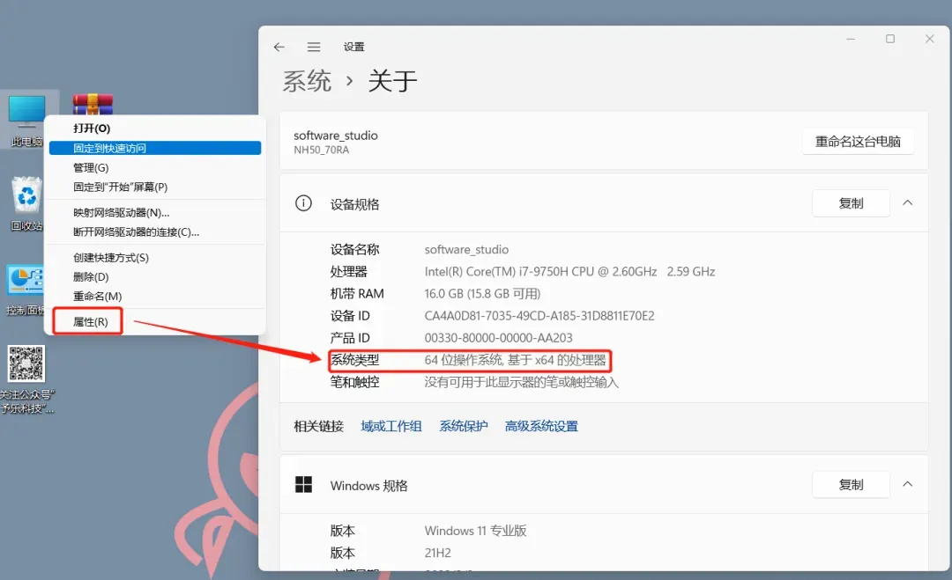Select the Control Panel desktop icon
This screenshot has width=952, height=580.
(x=26, y=290)
